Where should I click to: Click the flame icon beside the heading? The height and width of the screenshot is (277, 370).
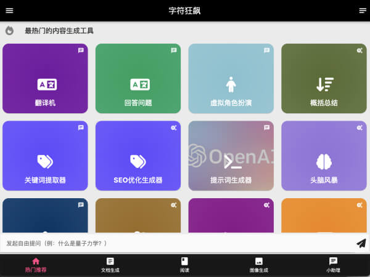pyautogui.click(x=9, y=31)
